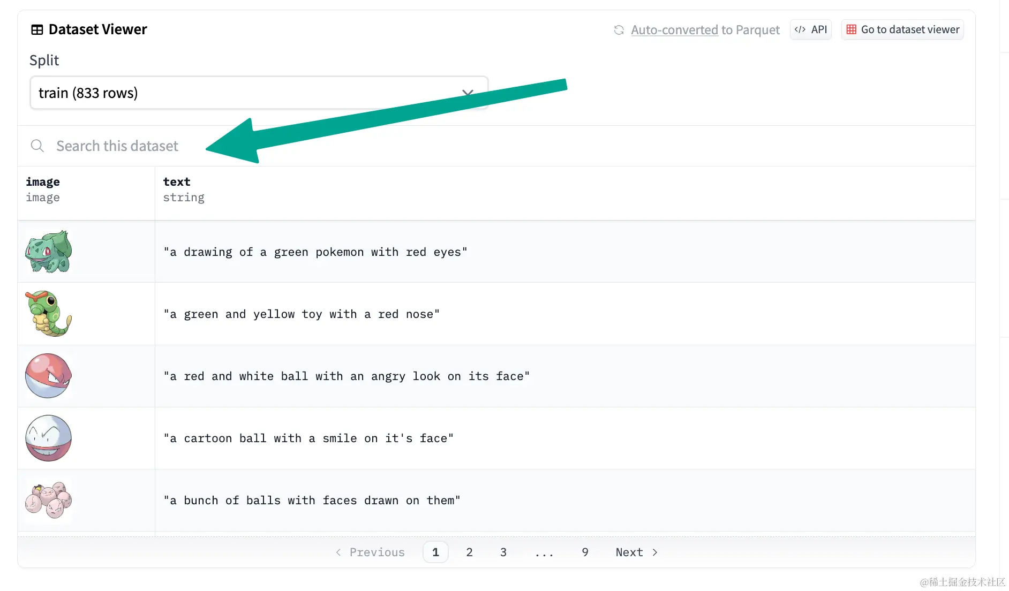The image size is (1009, 591).
Task: Click the Previous pagination button
Action: (x=370, y=552)
